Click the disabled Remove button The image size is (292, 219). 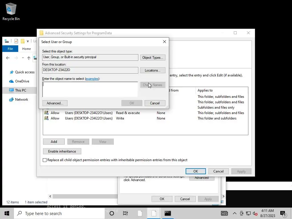pos(78,142)
